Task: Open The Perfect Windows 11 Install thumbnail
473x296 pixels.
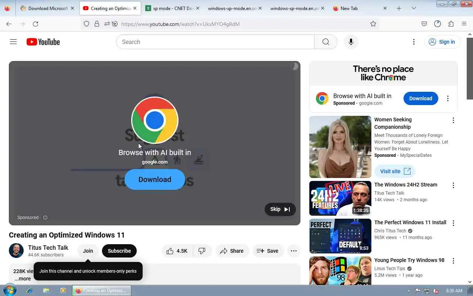Action: click(x=340, y=236)
